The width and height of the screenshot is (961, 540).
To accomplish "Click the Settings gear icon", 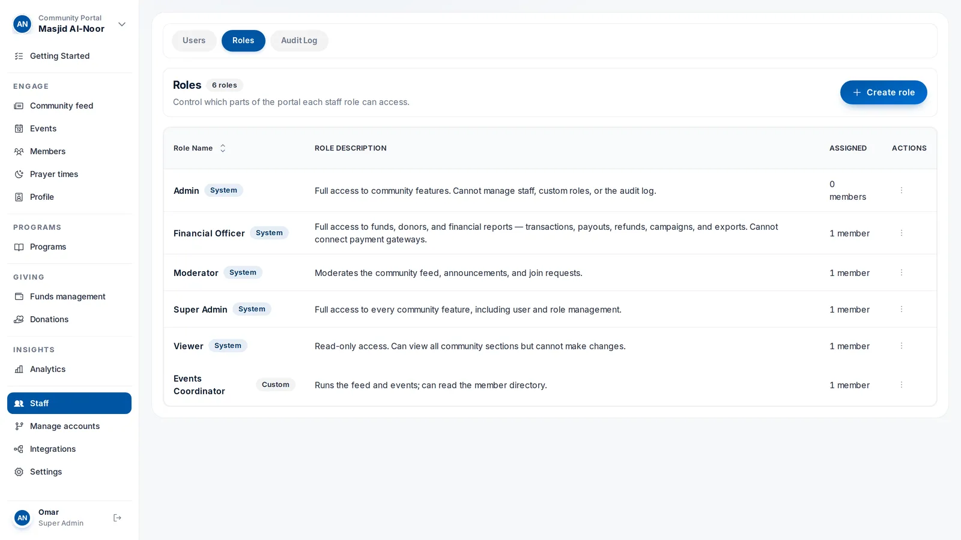I will tap(19, 472).
